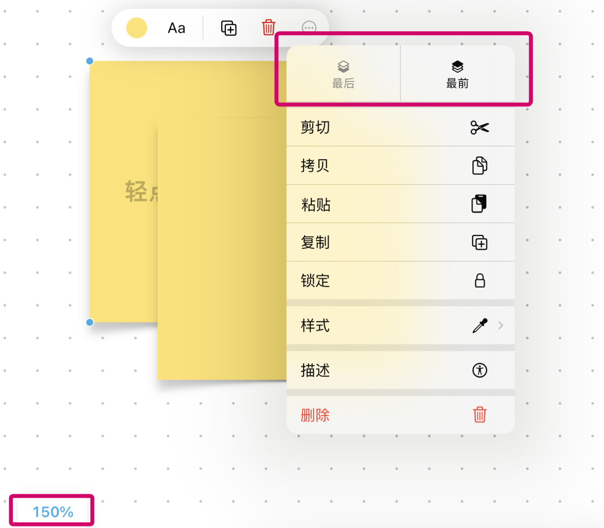Open the ellipsis more options menu

[309, 28]
